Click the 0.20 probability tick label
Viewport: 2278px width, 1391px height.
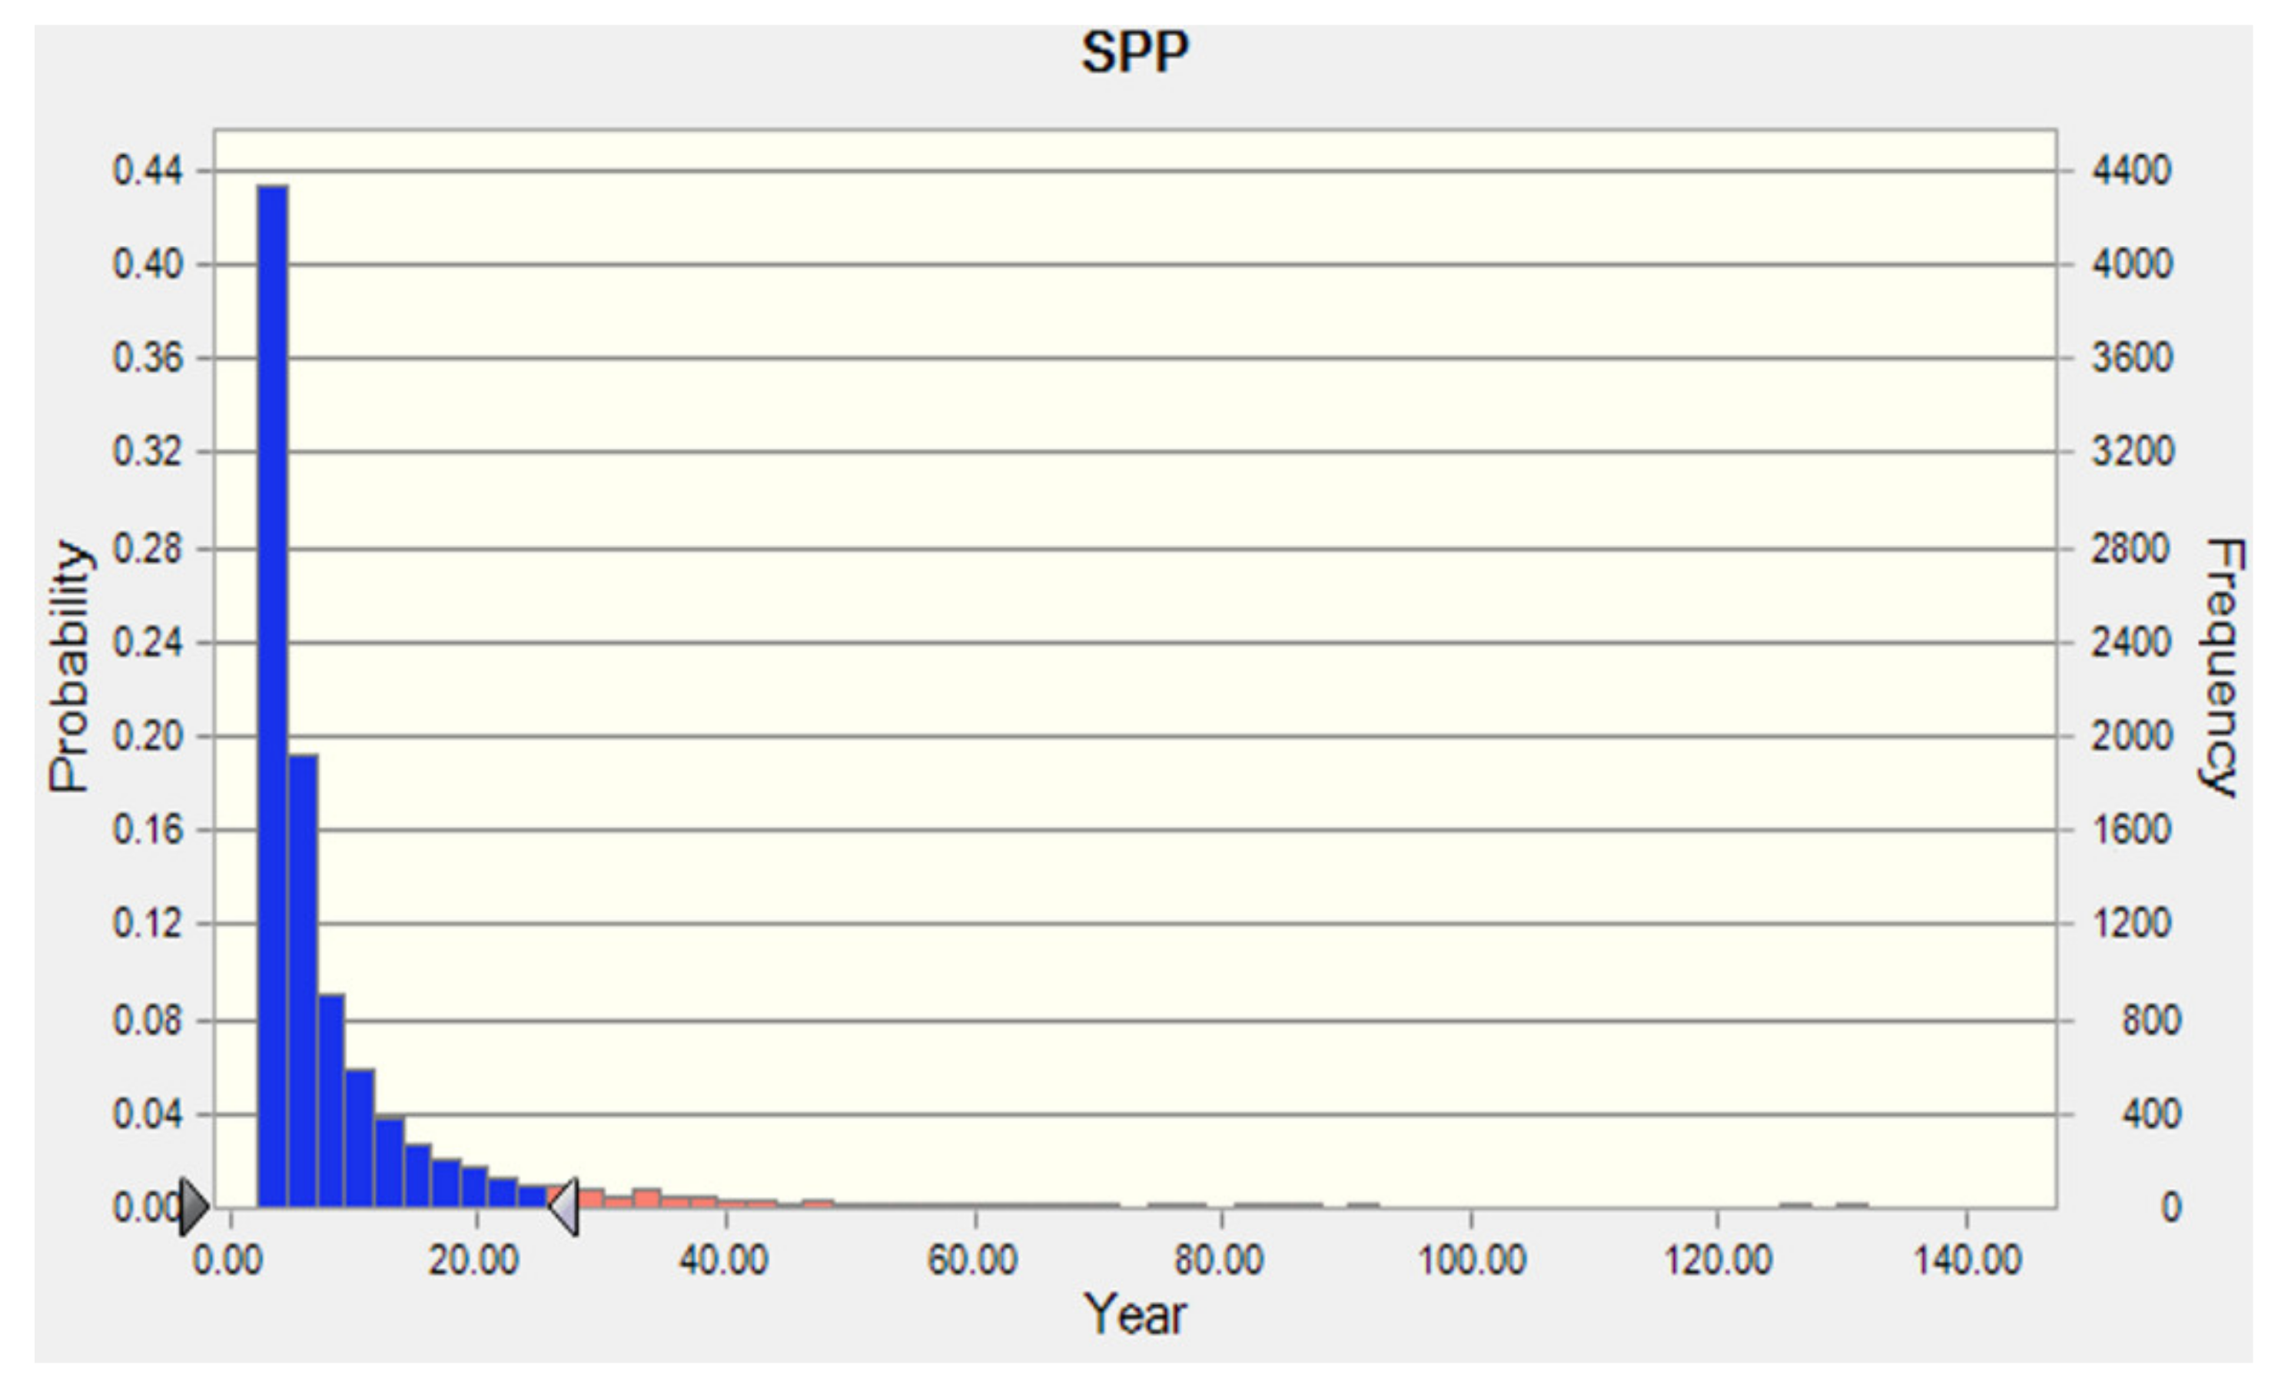[148, 737]
